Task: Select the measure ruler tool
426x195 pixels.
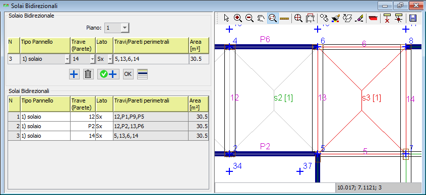Action: 284,18
